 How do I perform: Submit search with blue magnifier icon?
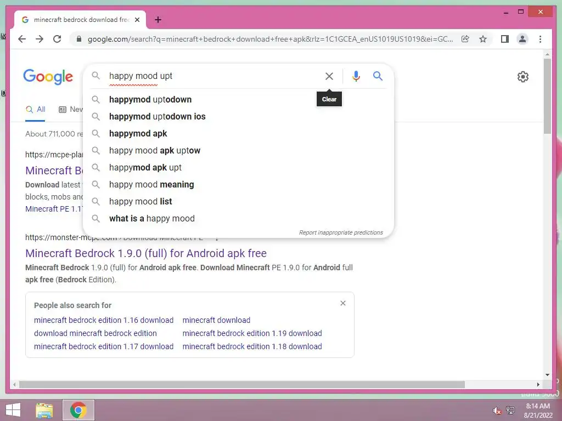pos(378,76)
